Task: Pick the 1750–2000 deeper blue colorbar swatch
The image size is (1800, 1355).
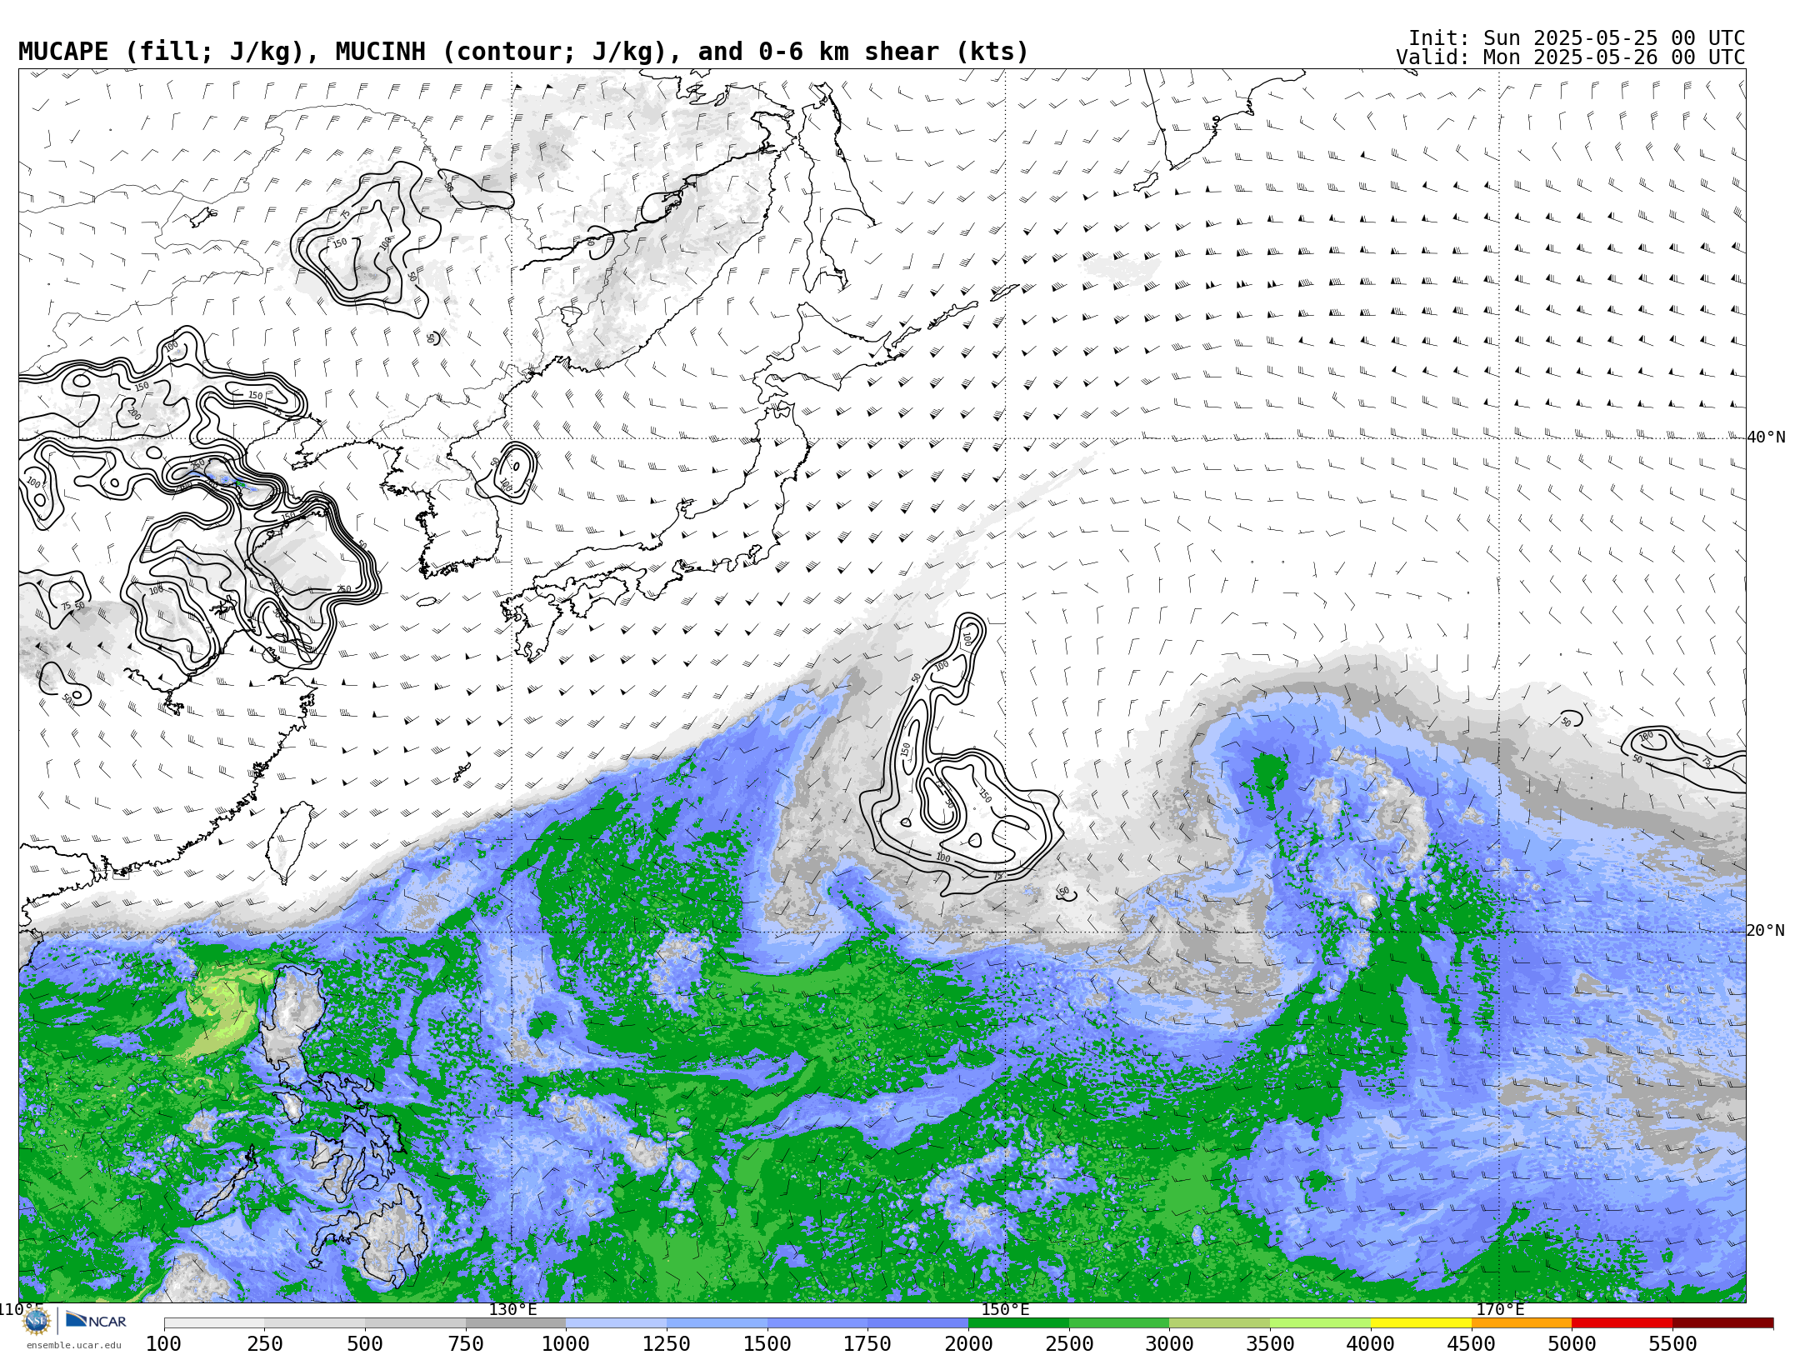Action: pyautogui.click(x=918, y=1323)
